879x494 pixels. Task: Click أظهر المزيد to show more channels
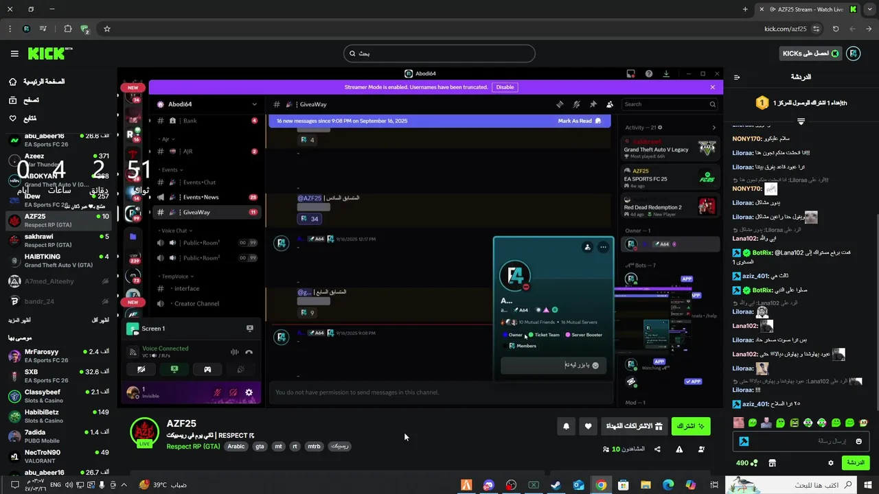(19, 320)
